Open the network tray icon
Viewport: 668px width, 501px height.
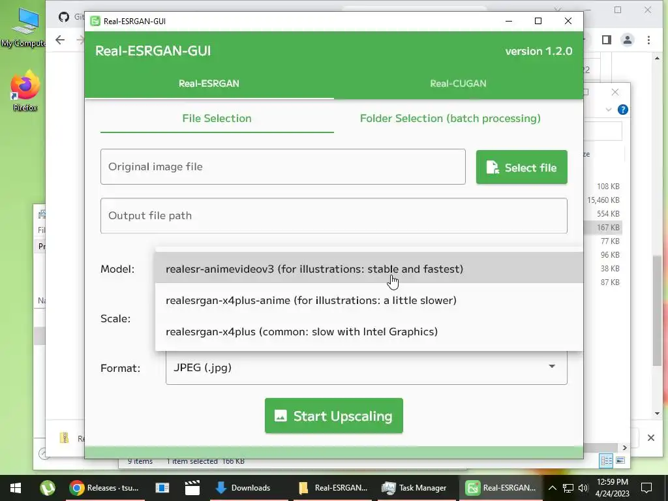tap(568, 488)
